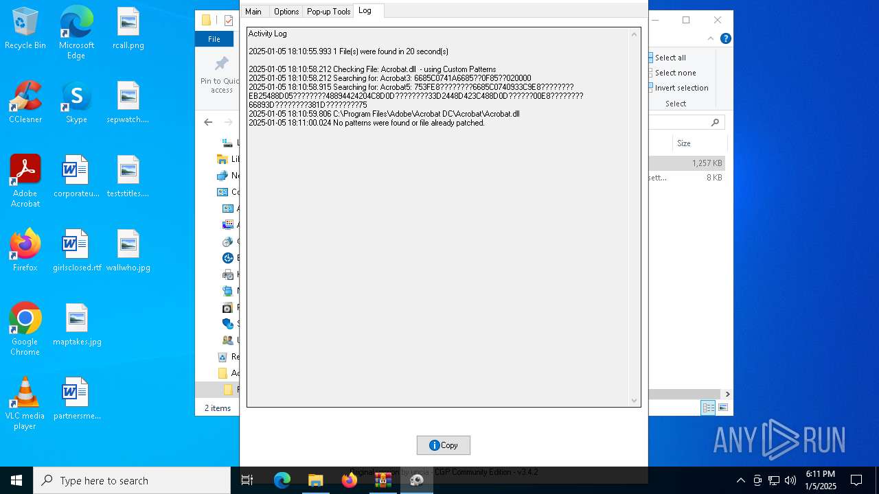Switch to the Main tab

[253, 11]
